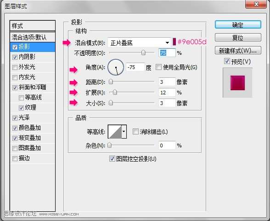Click the 确定 button

(238, 25)
